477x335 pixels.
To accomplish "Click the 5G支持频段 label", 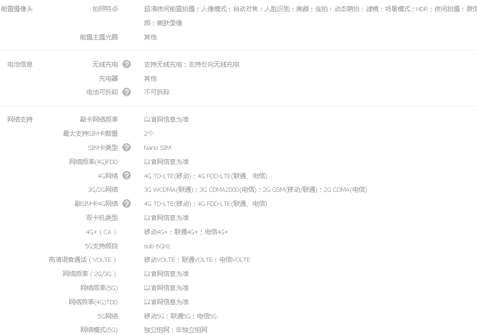I will 101,246.
